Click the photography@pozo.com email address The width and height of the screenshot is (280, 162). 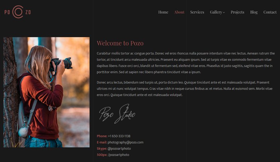[x=125, y=142]
